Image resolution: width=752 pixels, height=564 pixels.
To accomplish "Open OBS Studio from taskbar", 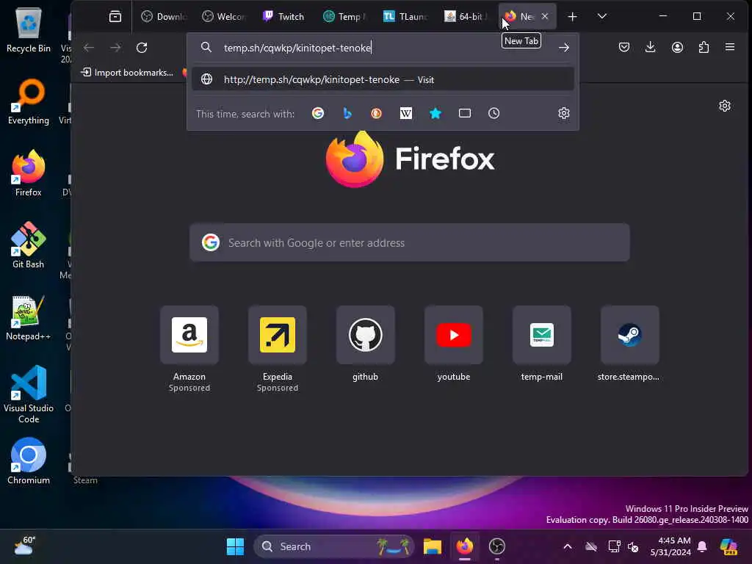I will pos(497,546).
